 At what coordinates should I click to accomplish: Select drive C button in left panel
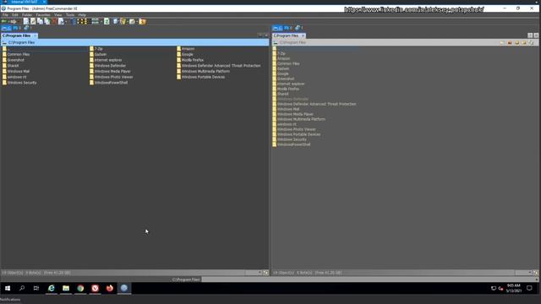coord(6,28)
